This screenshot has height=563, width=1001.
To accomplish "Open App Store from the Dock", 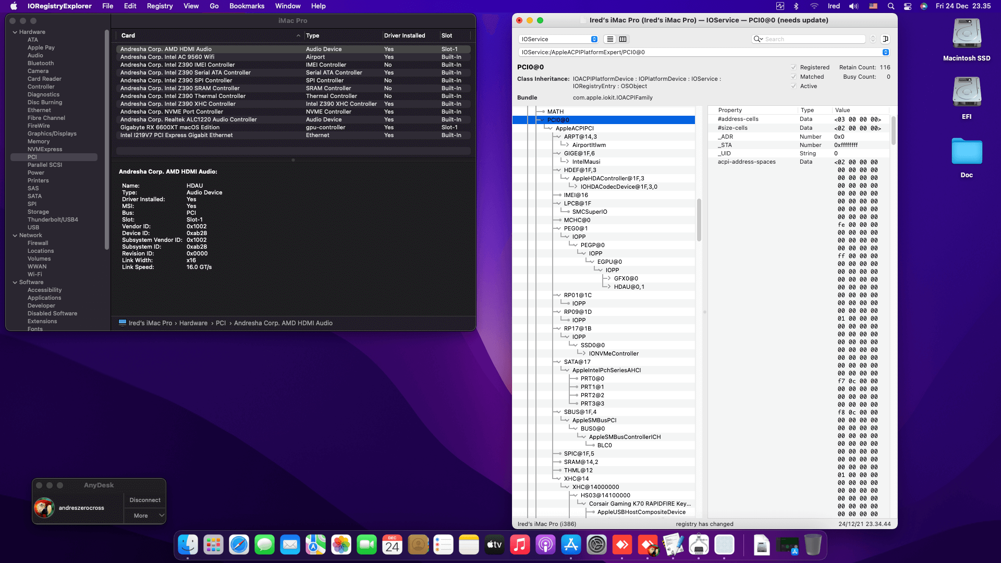I will pyautogui.click(x=571, y=545).
